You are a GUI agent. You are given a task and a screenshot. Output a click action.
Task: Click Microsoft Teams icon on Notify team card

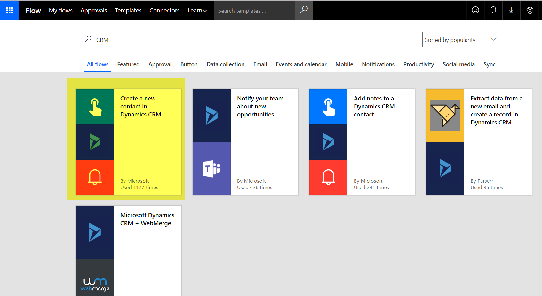[x=211, y=168]
